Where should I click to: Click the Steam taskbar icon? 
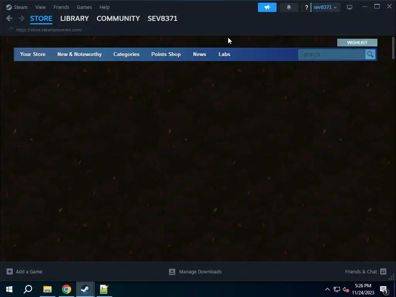[x=85, y=289]
